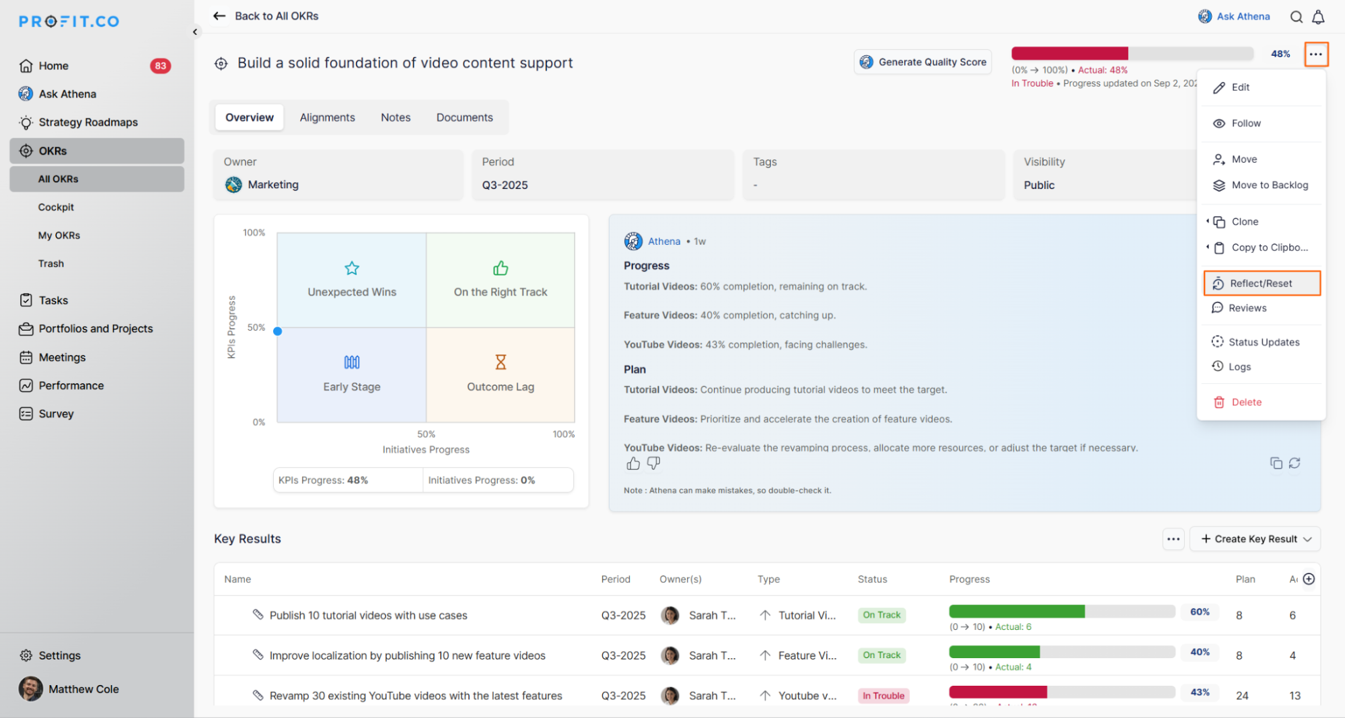Open search with the magnifier icon
This screenshot has width=1345, height=718.
(1296, 17)
